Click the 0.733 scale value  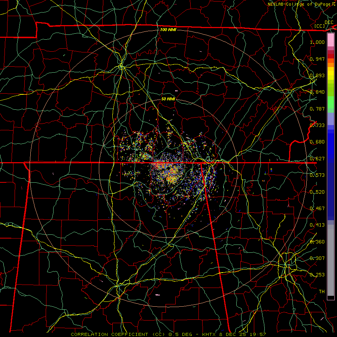point(317,125)
